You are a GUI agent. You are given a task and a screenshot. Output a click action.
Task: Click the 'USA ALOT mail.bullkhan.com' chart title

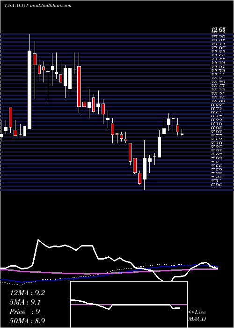[x=38, y=6]
